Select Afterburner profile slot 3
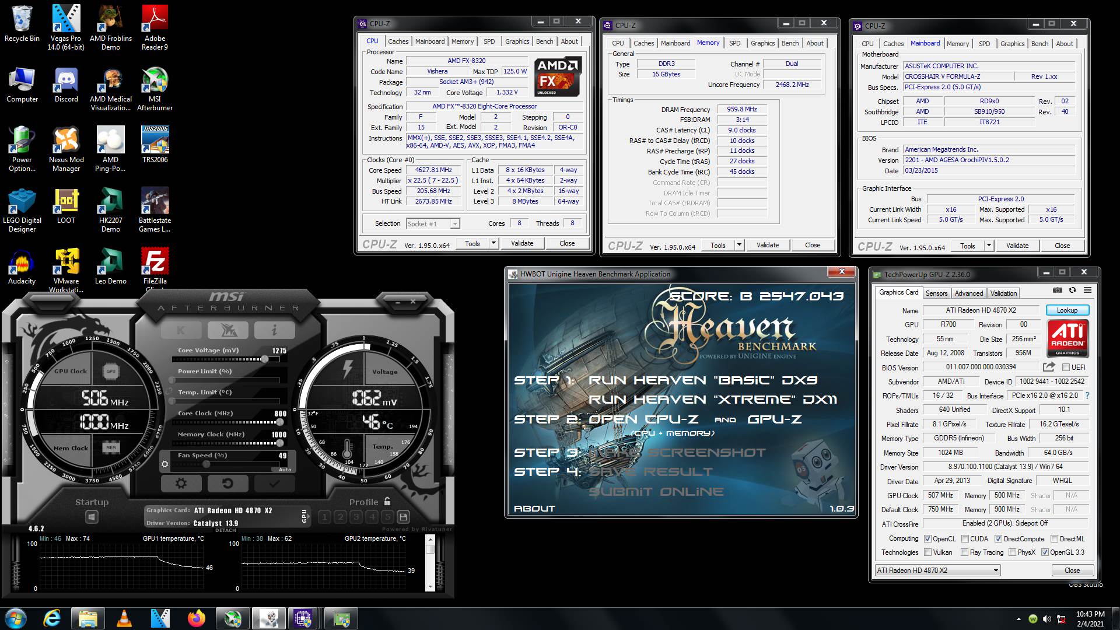The image size is (1120, 630). [x=356, y=517]
